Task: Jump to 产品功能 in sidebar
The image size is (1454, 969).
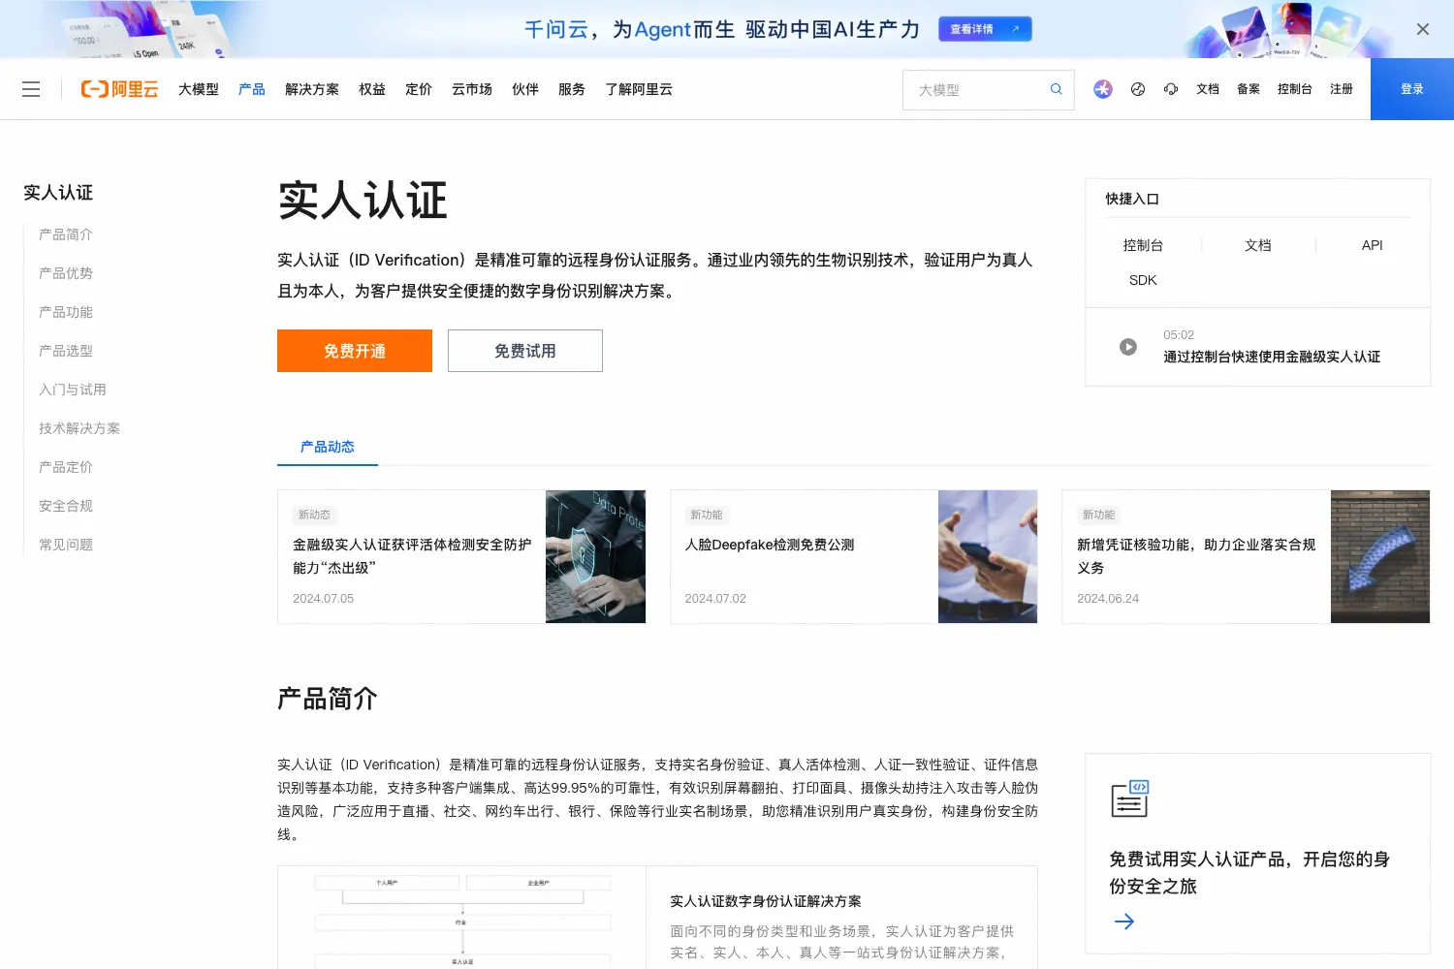Action: 66,312
